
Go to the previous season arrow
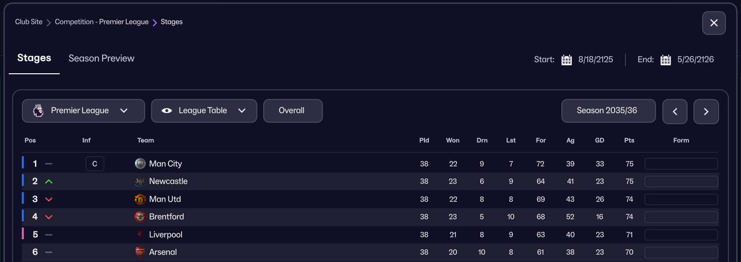[x=675, y=112]
